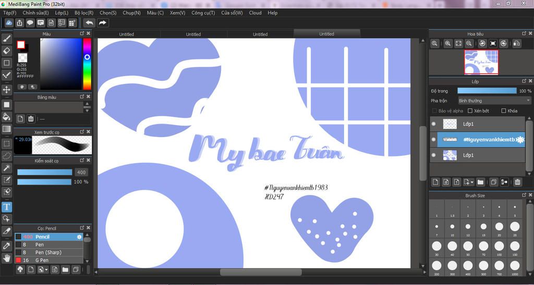Open Pencil brush settings gear
The height and width of the screenshot is (285, 534).
(79, 237)
